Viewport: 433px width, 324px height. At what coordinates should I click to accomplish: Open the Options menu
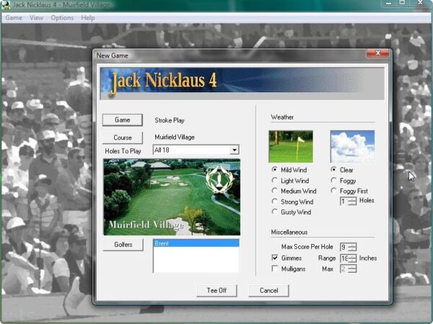[62, 17]
